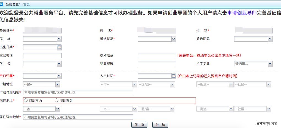Viewport: 281px width, 128px height.
Task: Click the 现住地址 label
Action: point(7,101)
